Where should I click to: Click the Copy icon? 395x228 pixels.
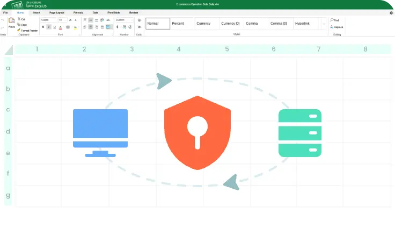(x=19, y=25)
